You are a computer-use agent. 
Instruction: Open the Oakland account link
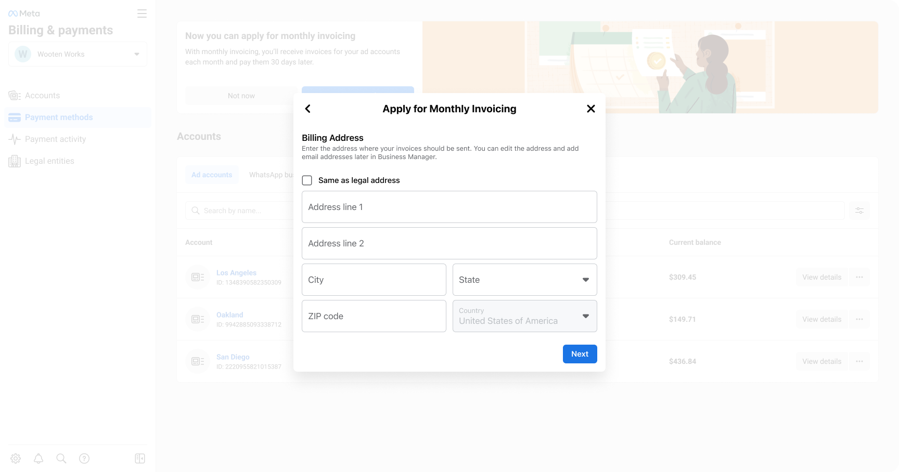tap(230, 315)
